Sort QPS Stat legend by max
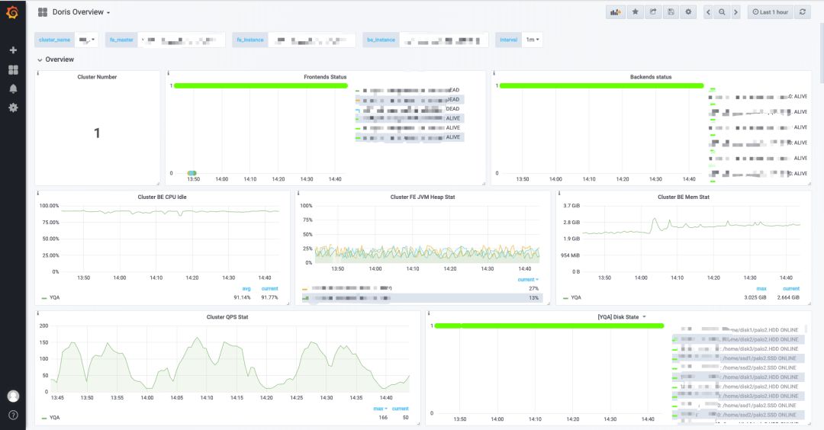Screen dimensions: 824x430 (x=380, y=409)
